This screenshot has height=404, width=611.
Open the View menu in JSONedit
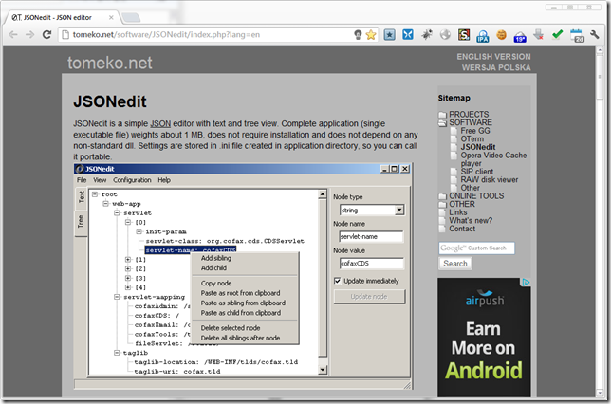(x=100, y=180)
